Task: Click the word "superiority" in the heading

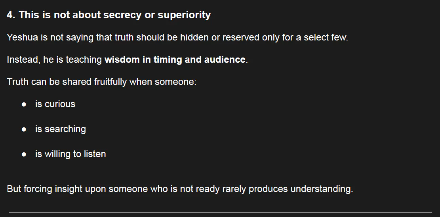Action: 184,15
